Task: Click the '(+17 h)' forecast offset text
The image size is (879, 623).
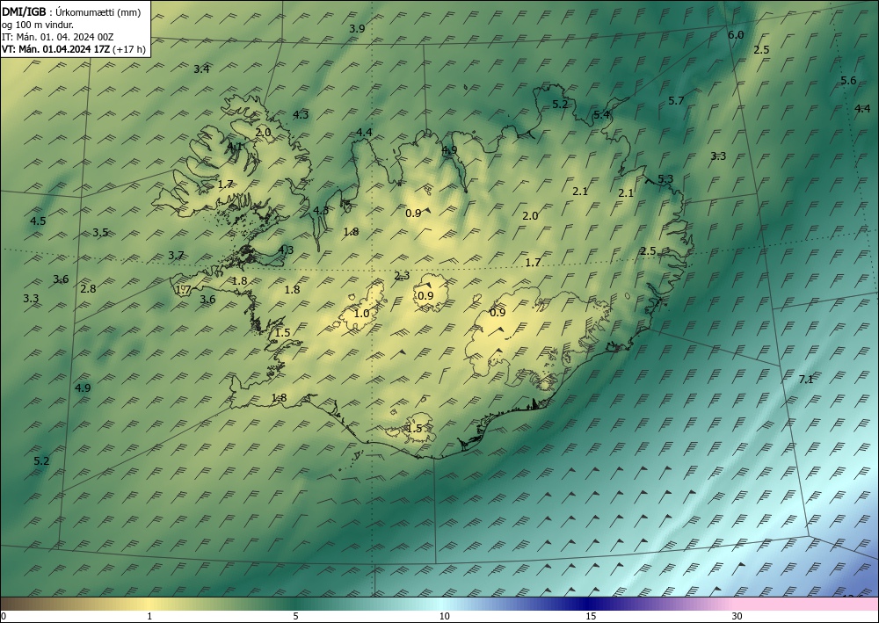Action: tap(129, 49)
